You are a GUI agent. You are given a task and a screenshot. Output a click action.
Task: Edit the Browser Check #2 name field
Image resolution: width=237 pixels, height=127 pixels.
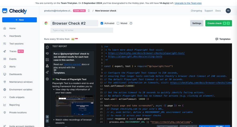(x=74, y=23)
